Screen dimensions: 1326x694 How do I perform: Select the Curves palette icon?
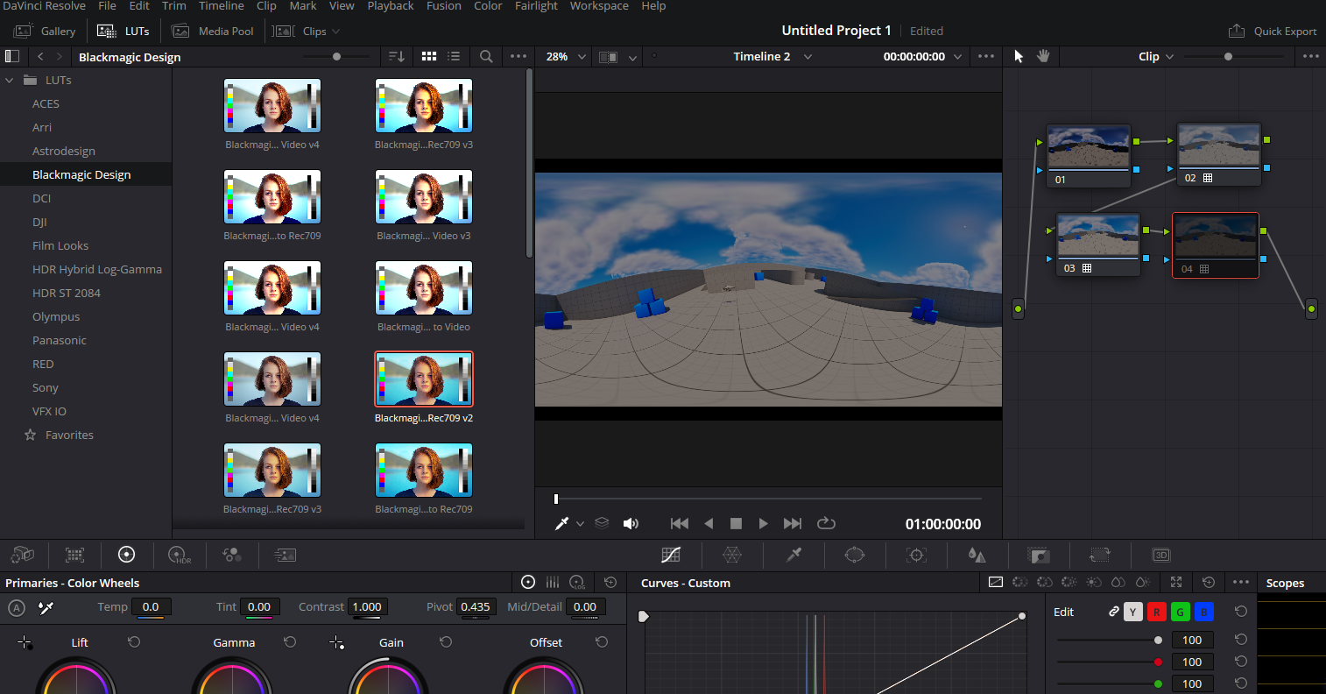[671, 555]
